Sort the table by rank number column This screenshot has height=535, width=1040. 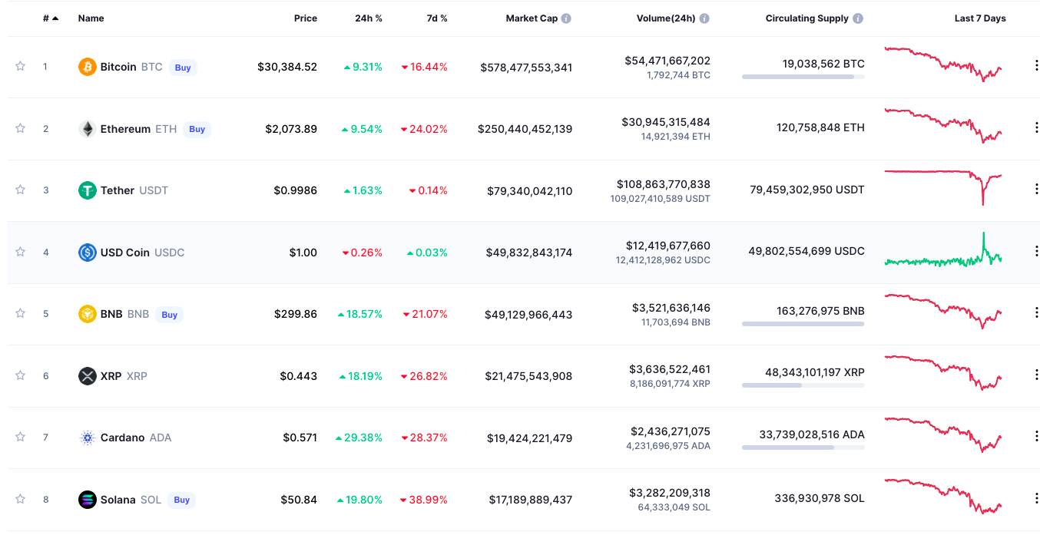click(x=51, y=18)
